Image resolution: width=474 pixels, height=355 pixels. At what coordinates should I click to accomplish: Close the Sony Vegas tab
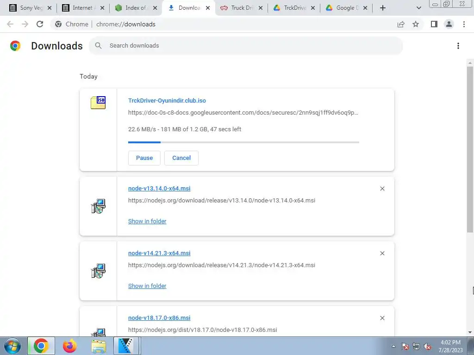click(x=50, y=8)
